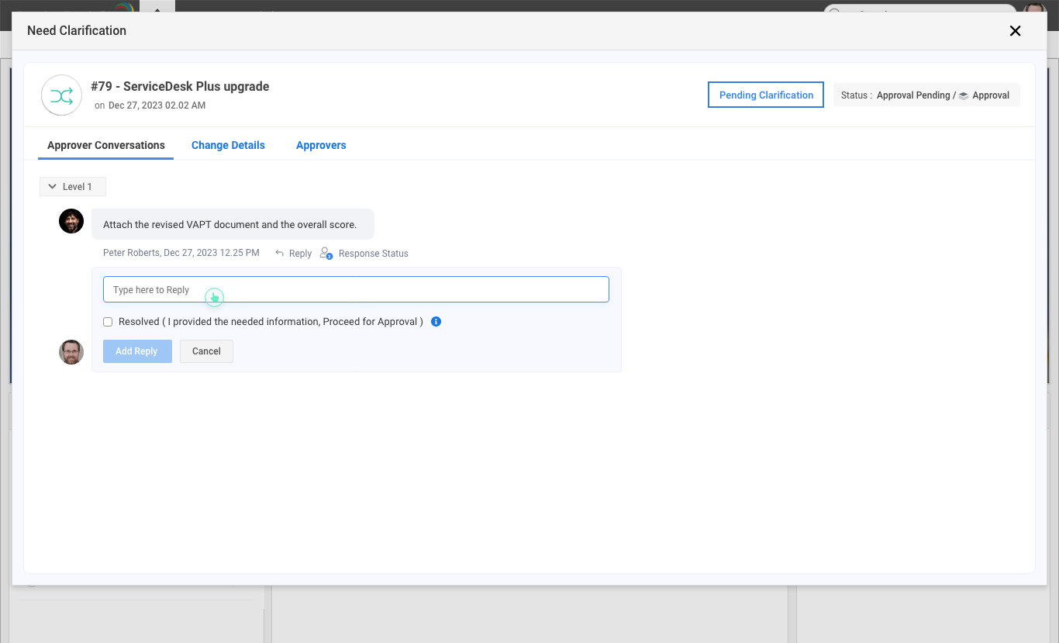Focus the Type here to Reply field
Screen dimensions: 1059x643
tap(356, 290)
